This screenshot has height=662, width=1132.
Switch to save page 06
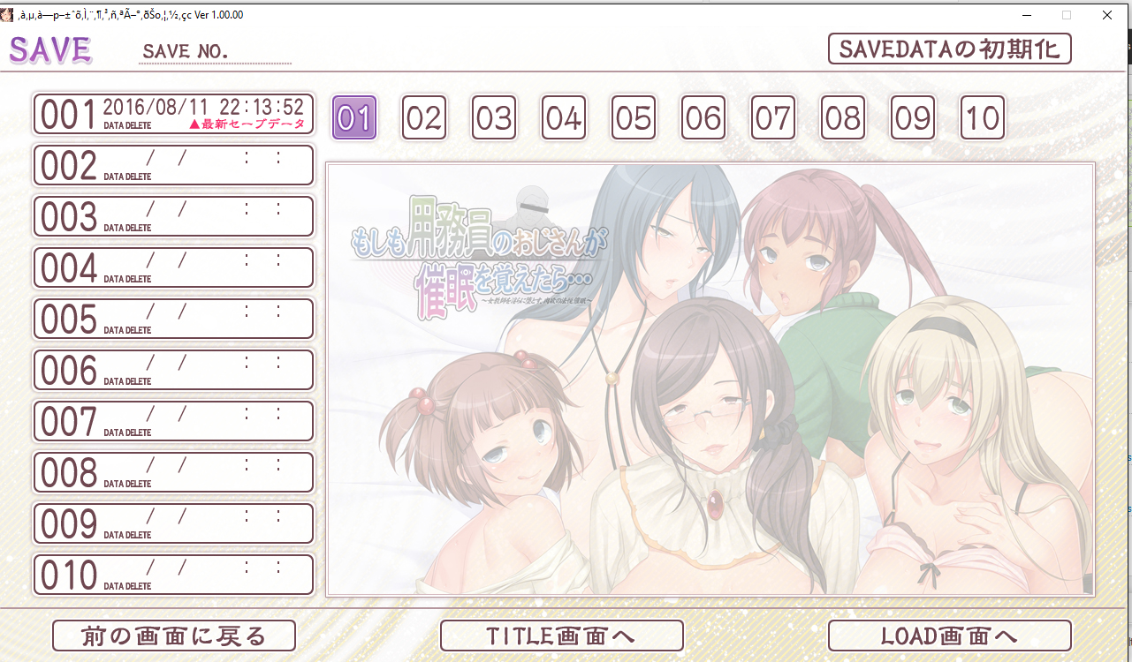pyautogui.click(x=703, y=117)
